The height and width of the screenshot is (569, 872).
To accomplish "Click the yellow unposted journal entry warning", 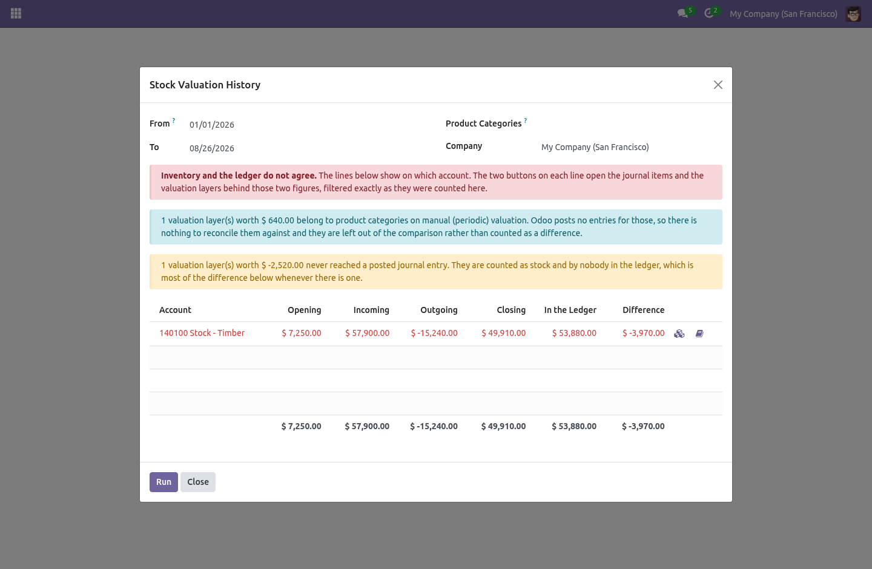I will point(436,272).
